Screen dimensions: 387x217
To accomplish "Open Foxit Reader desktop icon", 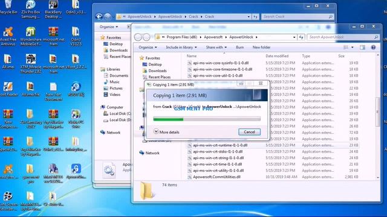I will [x=8, y=89].
